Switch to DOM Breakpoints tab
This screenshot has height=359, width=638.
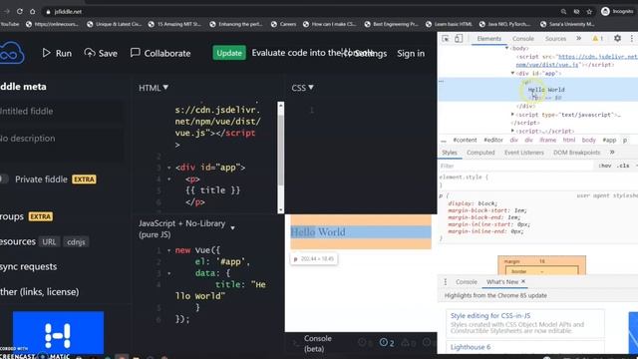pos(576,153)
